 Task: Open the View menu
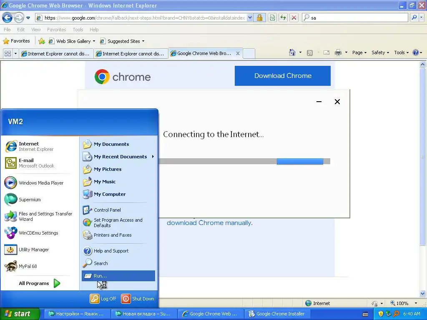(x=36, y=30)
